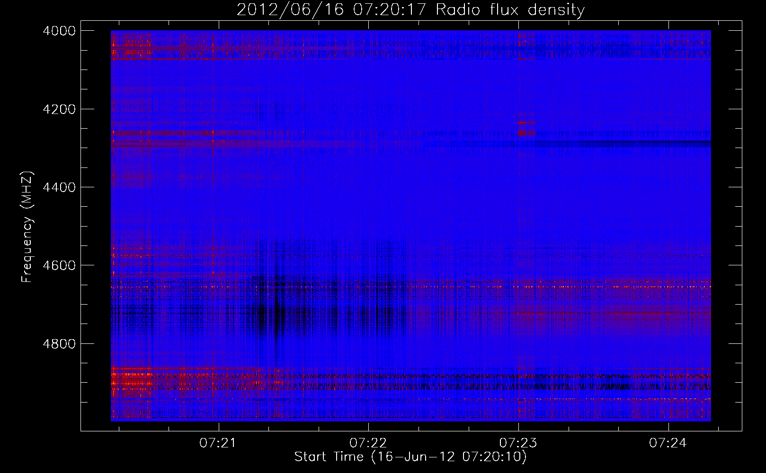Click the "Frequency (MHZ)" y-axis label
766x473 pixels.
click(27, 227)
